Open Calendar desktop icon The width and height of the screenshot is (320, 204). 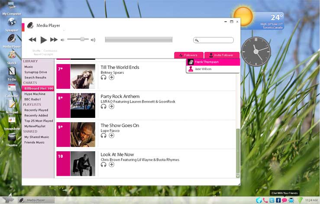(12, 87)
